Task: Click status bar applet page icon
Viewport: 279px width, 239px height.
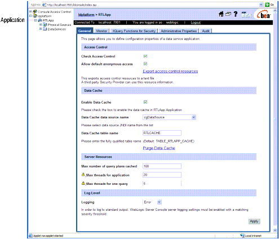Action: (30, 236)
